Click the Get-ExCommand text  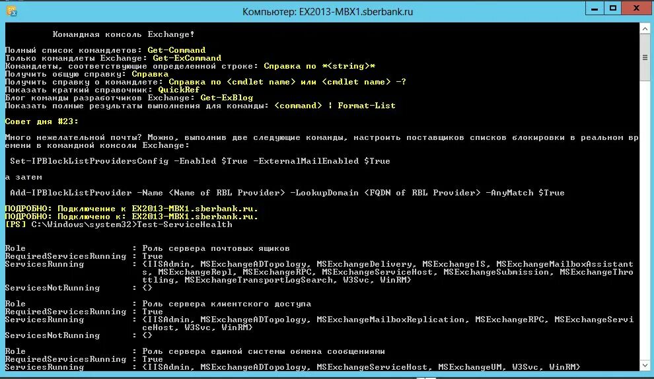pyautogui.click(x=187, y=58)
